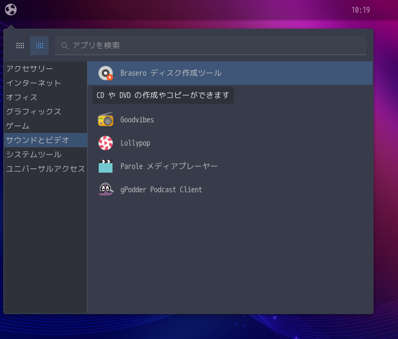
Task: Switch to grid view of apps
Action: [x=20, y=46]
